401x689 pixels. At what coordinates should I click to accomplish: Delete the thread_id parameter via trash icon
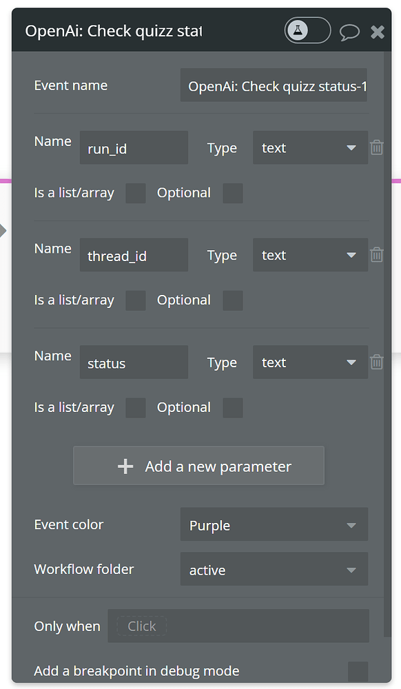pos(376,254)
